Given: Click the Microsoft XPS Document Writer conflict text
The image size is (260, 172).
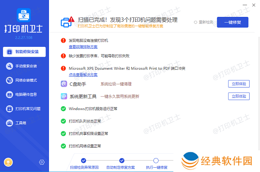Looking at the screenshot, I should click(127, 68).
